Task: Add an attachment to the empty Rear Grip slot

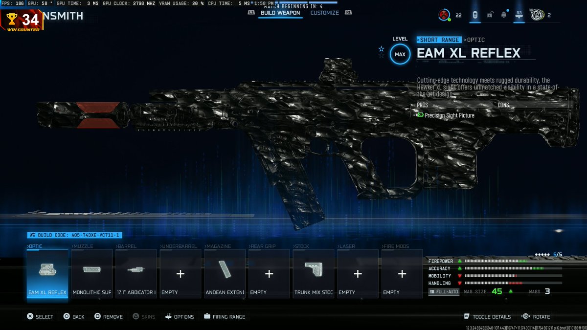Action: pyautogui.click(x=269, y=274)
